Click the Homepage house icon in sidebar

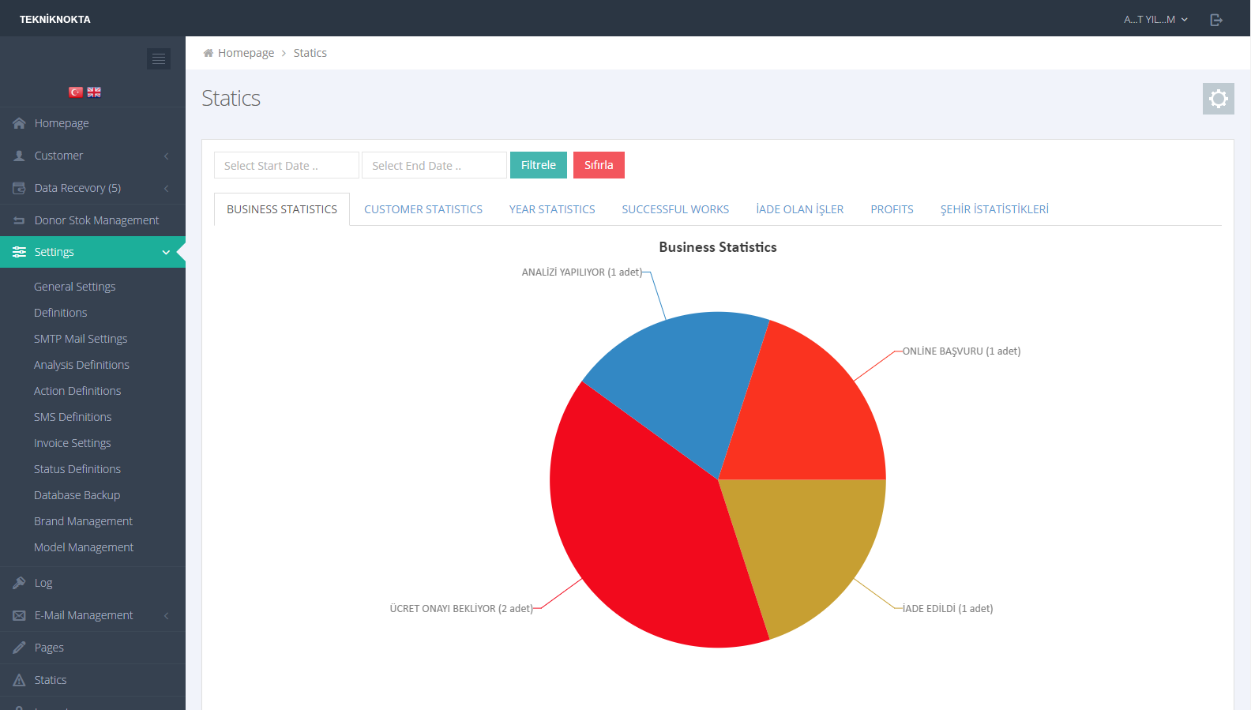tap(19, 123)
